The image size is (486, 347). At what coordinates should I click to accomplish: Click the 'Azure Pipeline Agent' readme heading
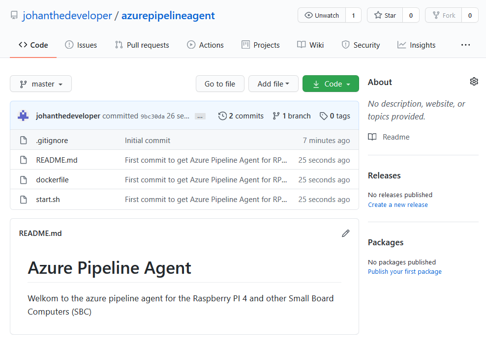point(109,268)
